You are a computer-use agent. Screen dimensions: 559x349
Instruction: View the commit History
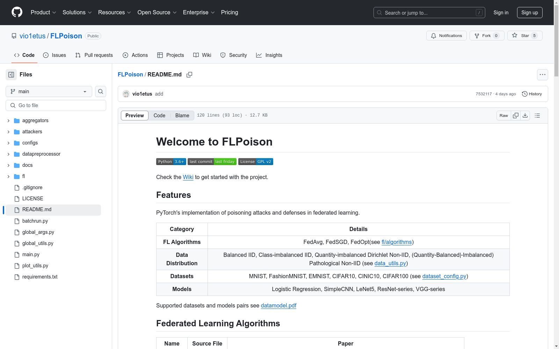point(532,94)
